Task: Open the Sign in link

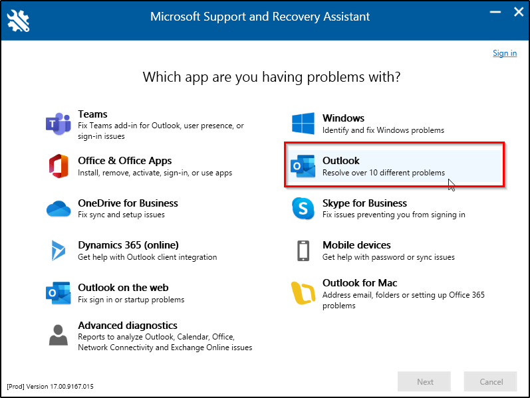Action: [x=505, y=53]
